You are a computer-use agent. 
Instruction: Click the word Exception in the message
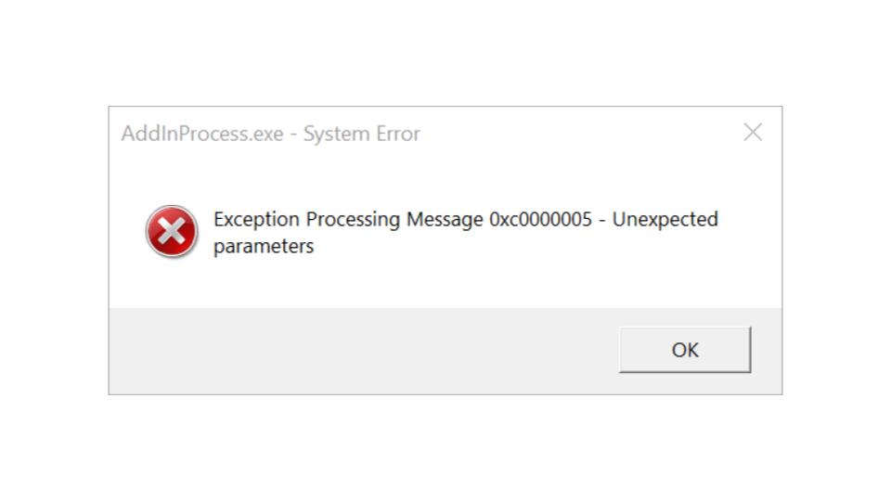(x=256, y=220)
